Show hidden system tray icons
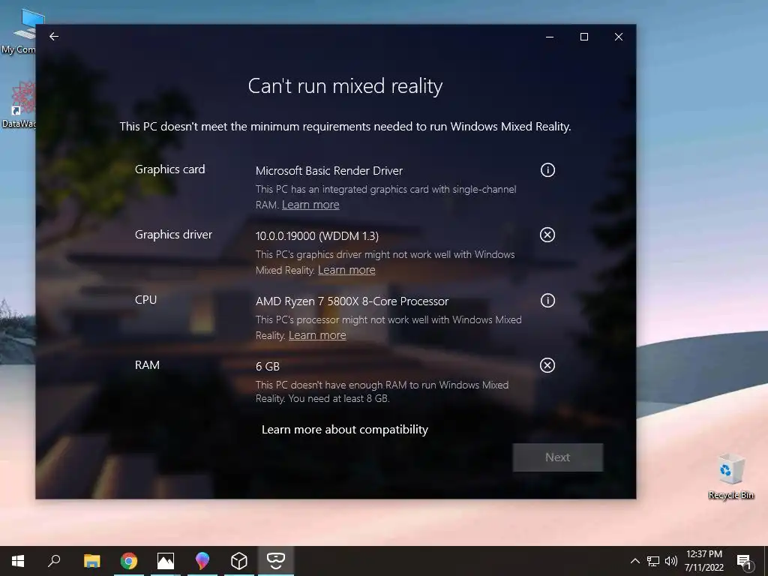 click(x=634, y=561)
